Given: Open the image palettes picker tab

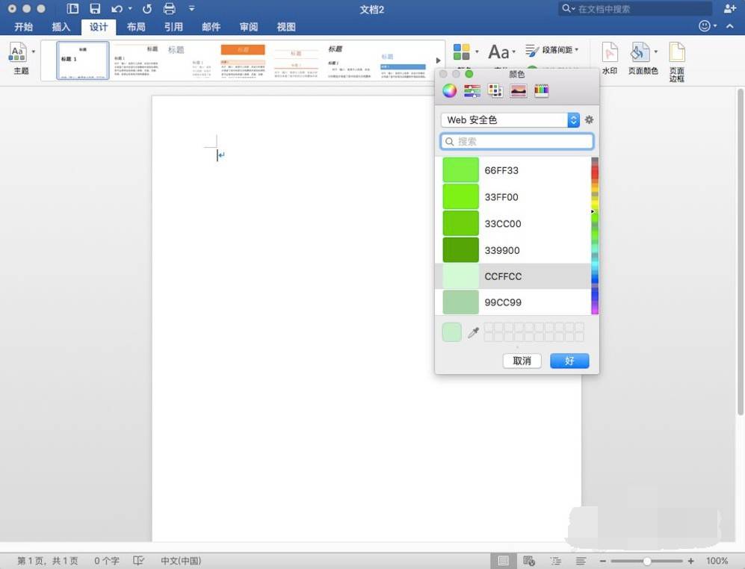Looking at the screenshot, I should tap(519, 91).
